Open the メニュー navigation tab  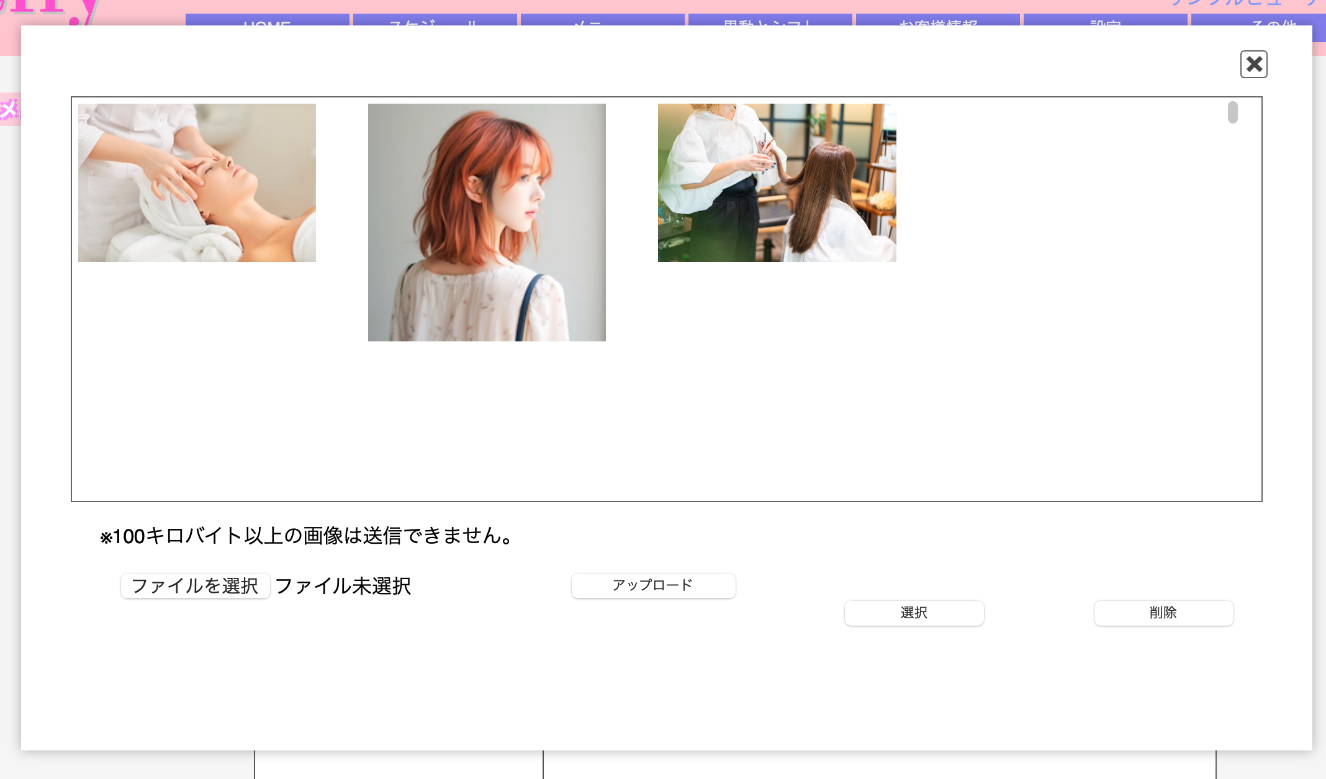pyautogui.click(x=602, y=25)
